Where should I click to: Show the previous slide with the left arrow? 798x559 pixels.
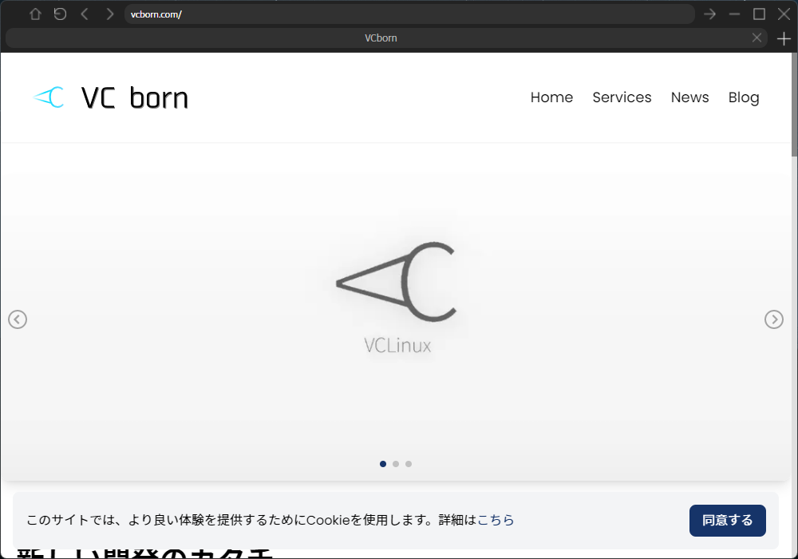pos(18,319)
